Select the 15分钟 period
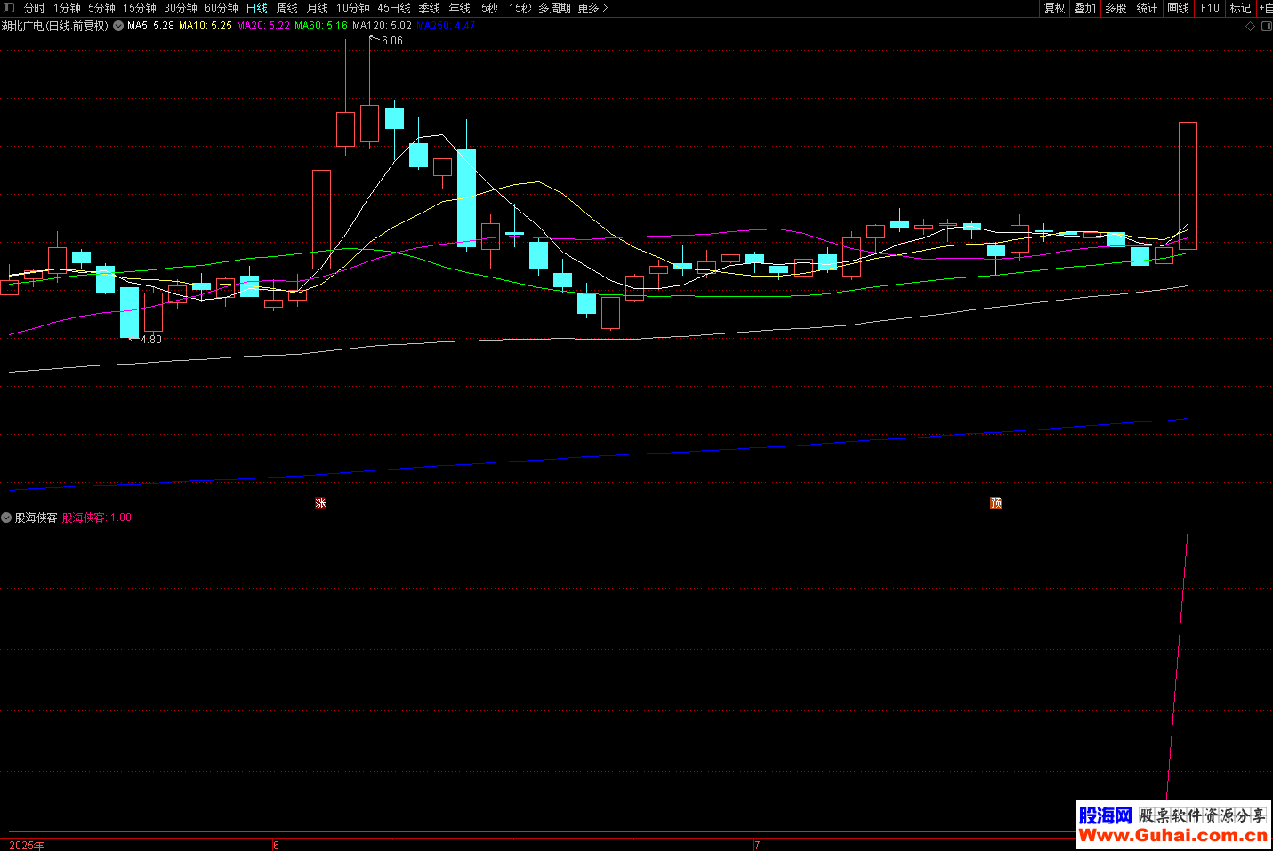This screenshot has height=851, width=1273. click(x=140, y=8)
